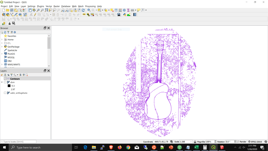The width and height of the screenshot is (268, 151).
Task: Click the Save Project floppy disk icon
Action: click(x=12, y=10)
